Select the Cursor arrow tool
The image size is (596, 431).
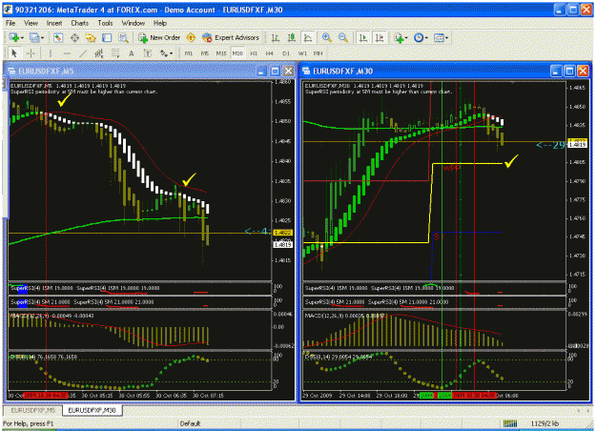[14, 53]
